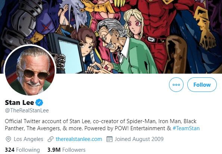Click the calendar joined-date icon
This screenshot has width=222, height=154.
point(109,139)
